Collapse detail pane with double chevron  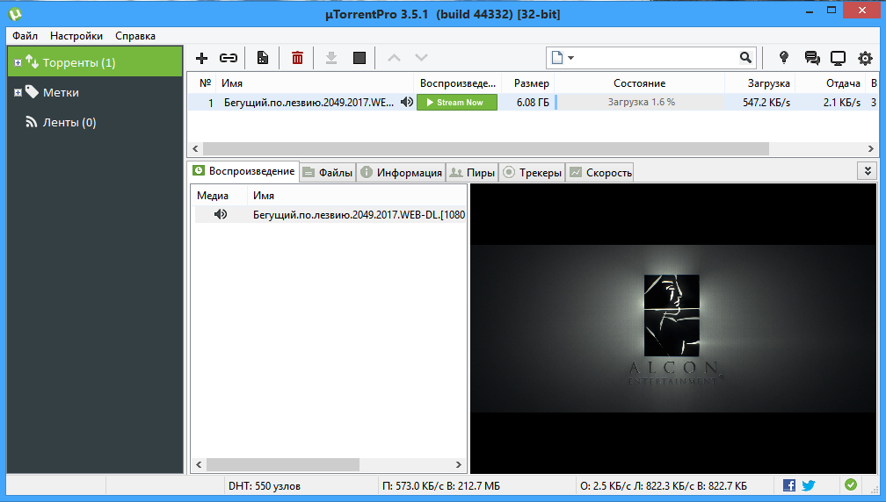[868, 170]
